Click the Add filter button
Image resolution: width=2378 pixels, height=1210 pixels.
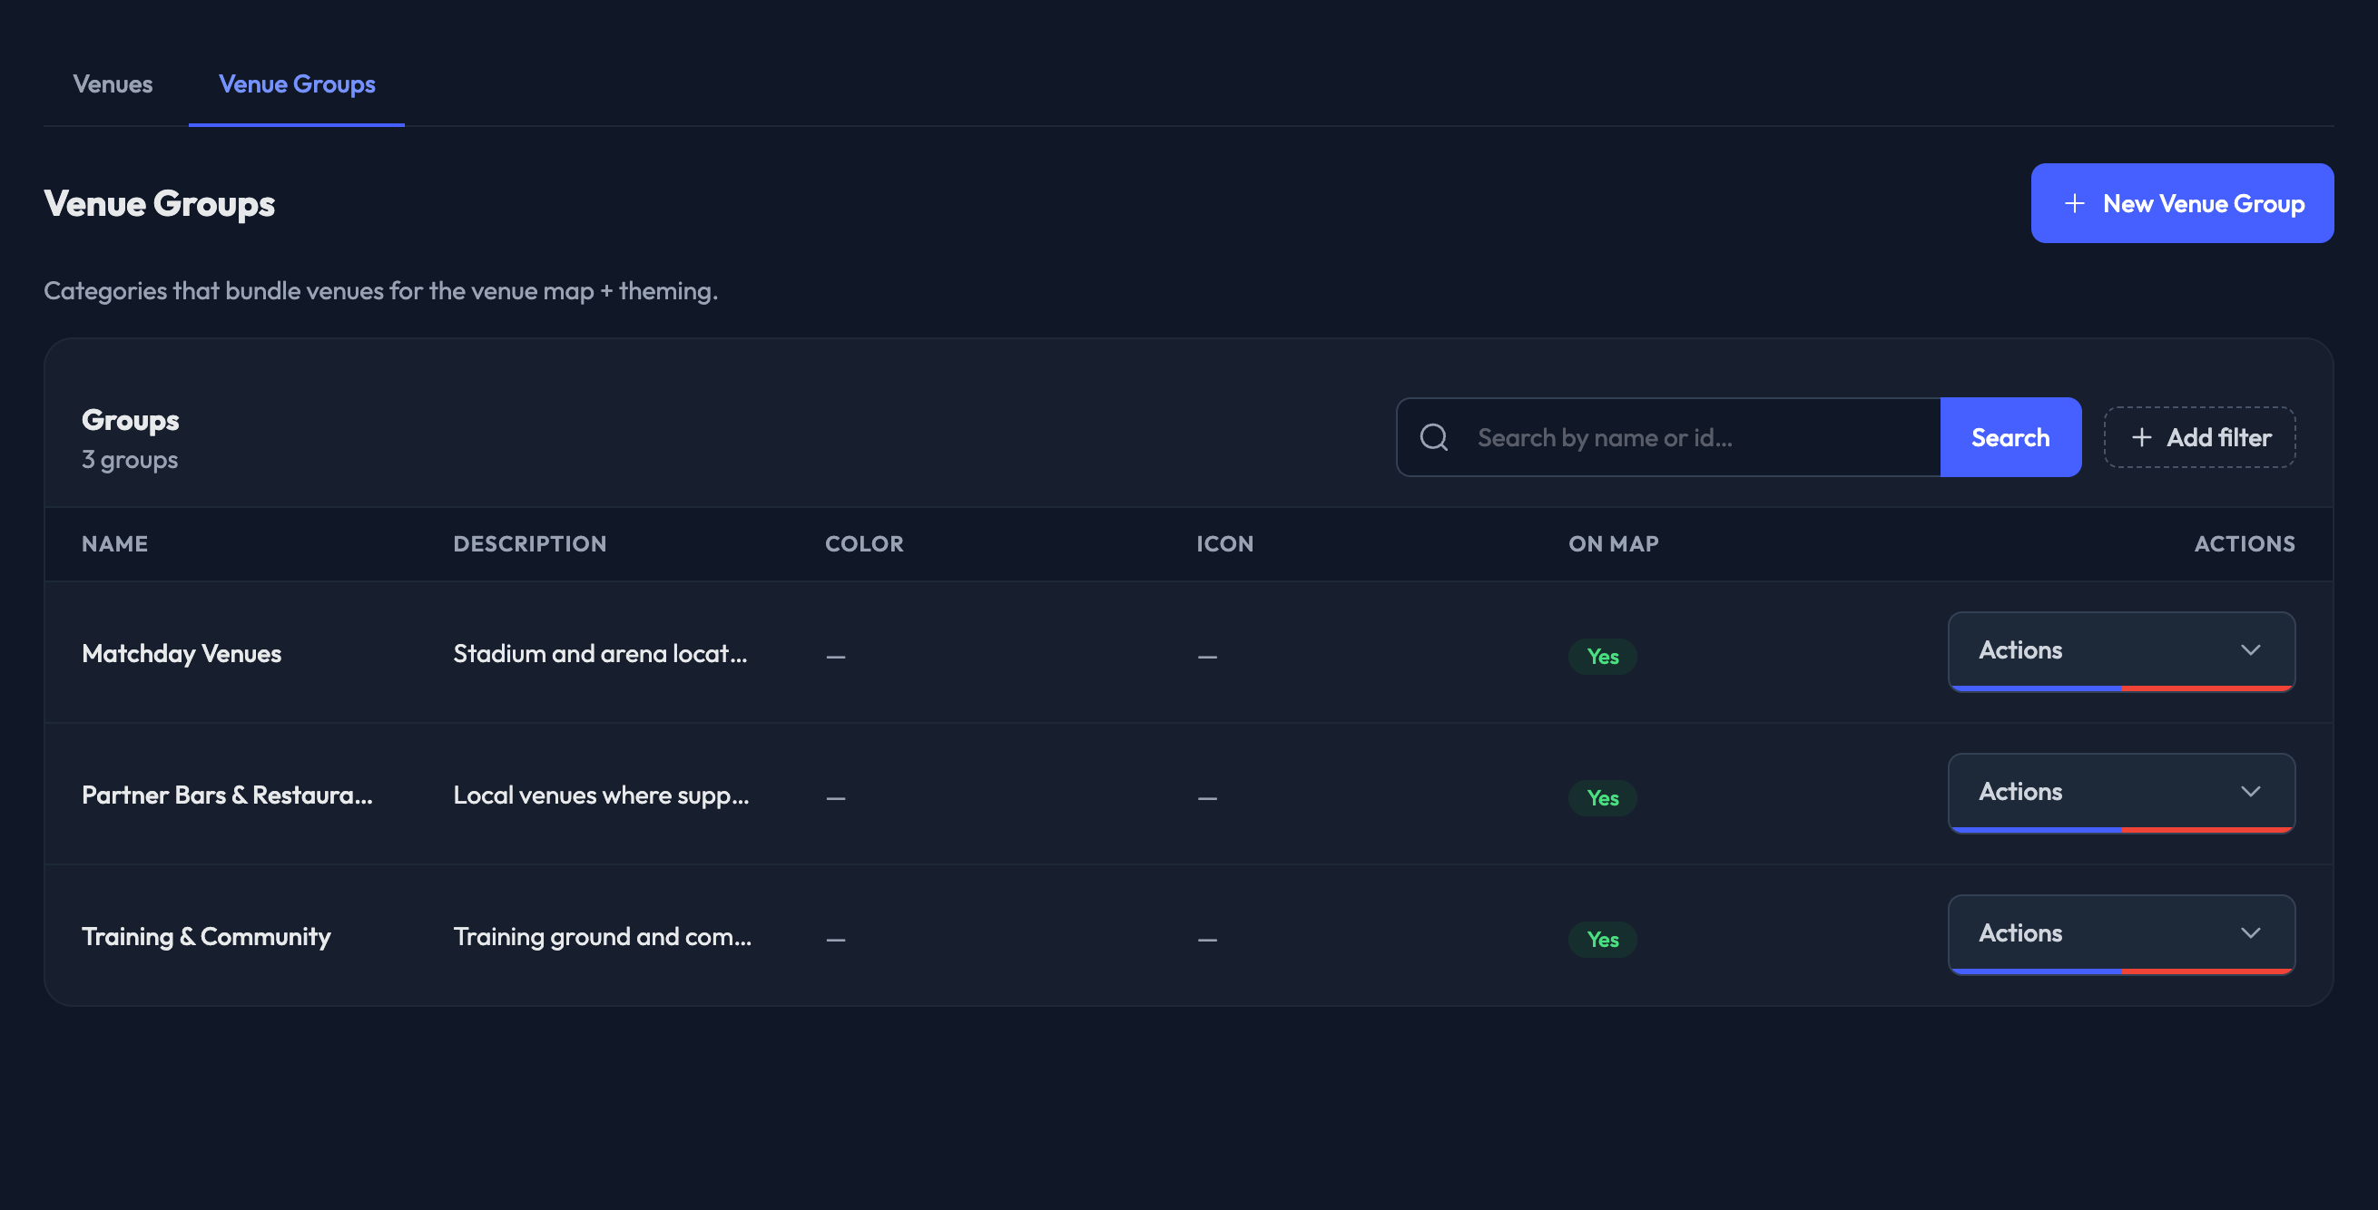[2200, 437]
